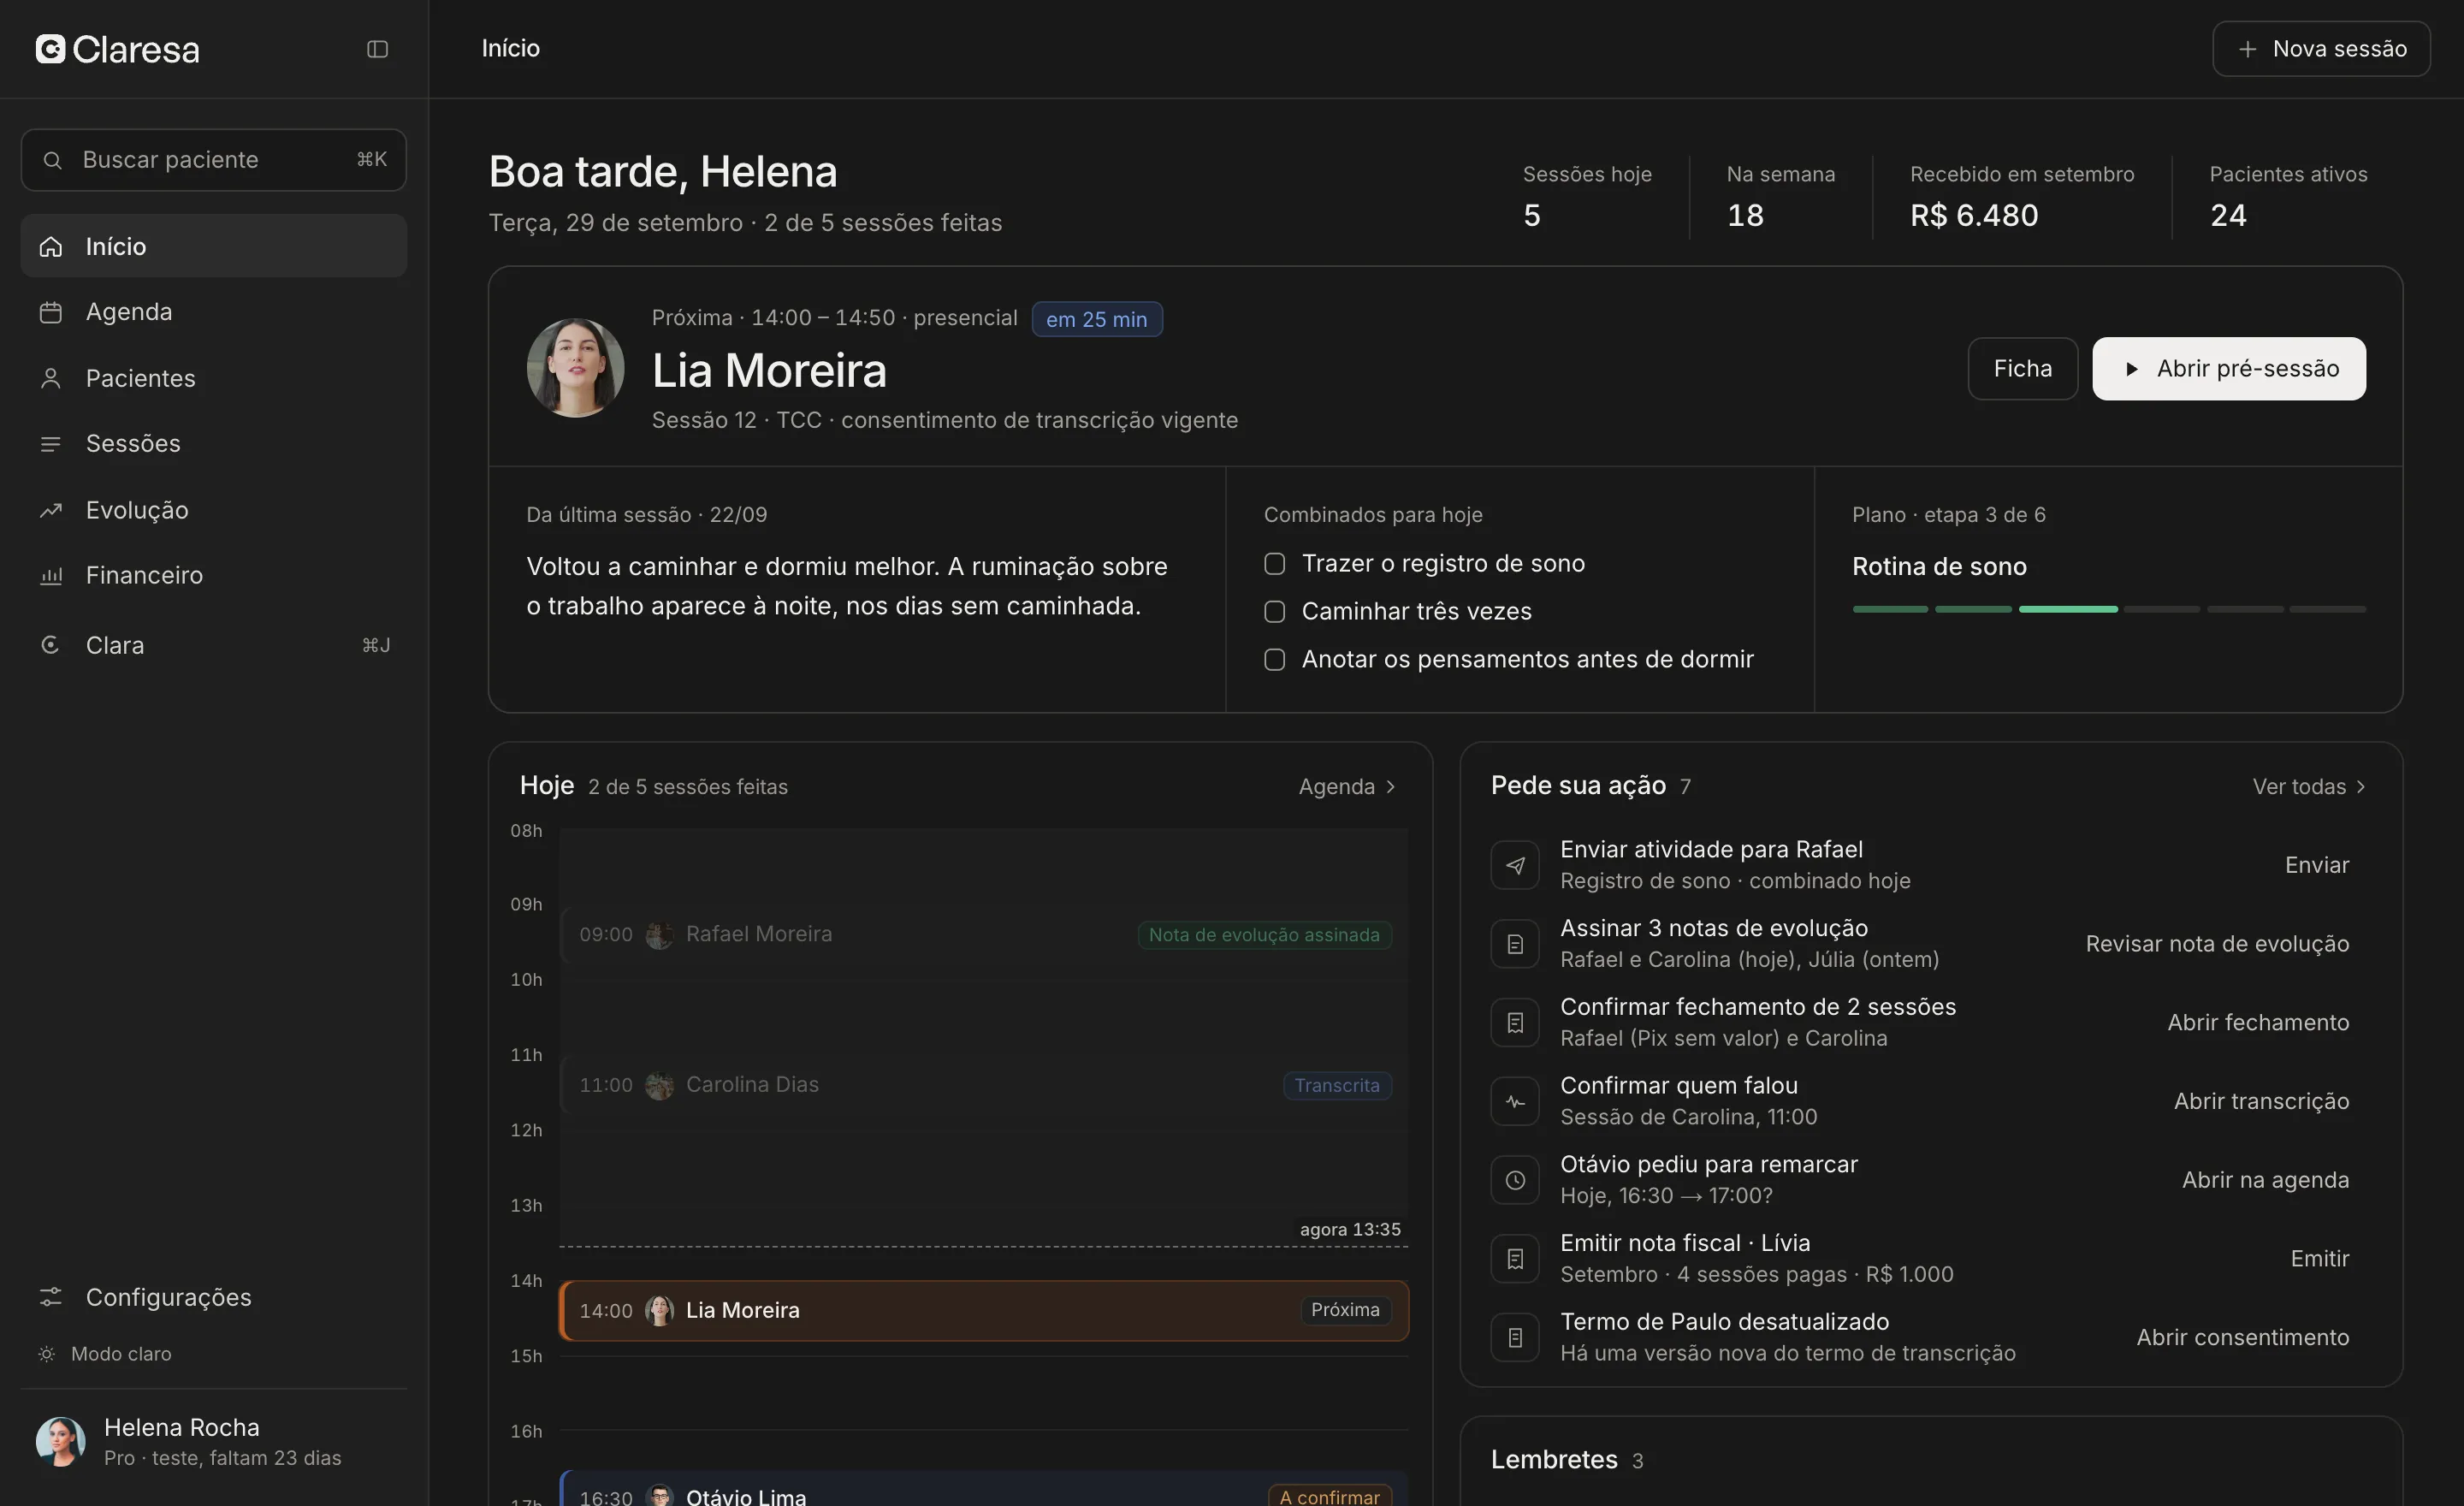The image size is (2464, 1506).
Task: Click the play icon in Abrir pré-sessão
Action: [2131, 369]
